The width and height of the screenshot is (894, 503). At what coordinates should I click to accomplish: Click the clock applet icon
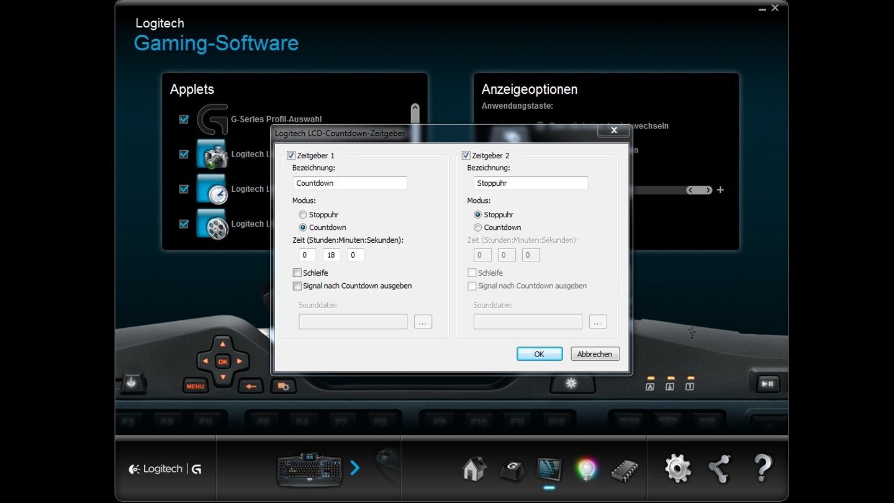point(212,189)
